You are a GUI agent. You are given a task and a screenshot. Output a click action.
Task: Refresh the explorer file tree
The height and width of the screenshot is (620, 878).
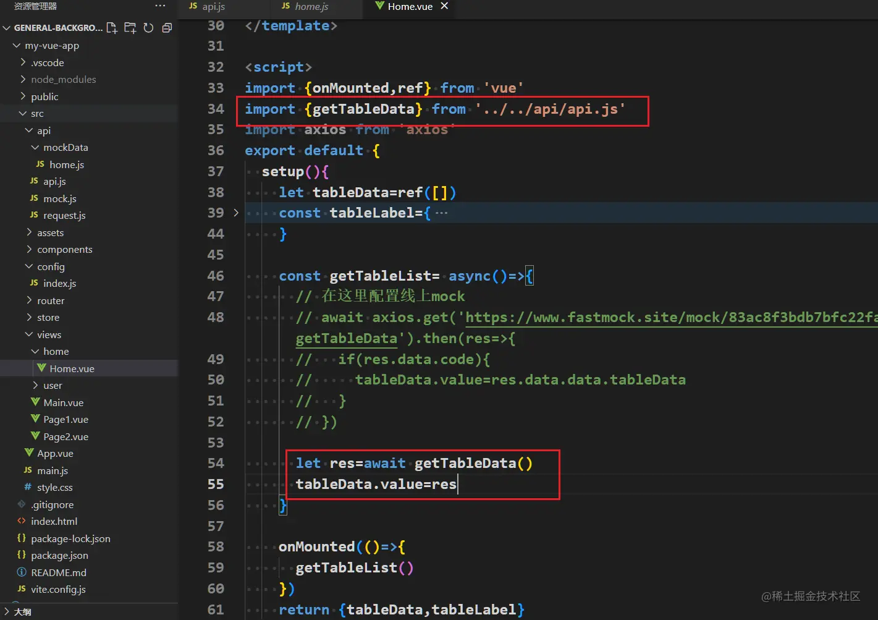[x=148, y=28]
